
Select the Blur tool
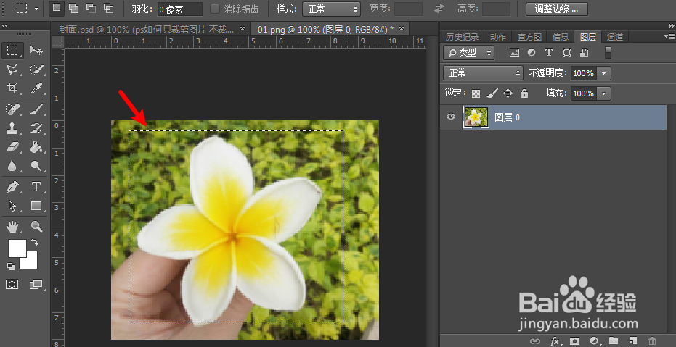pos(12,166)
